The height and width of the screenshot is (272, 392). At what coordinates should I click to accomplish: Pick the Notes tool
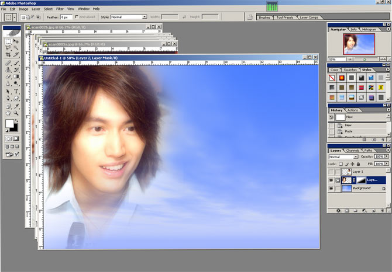point(8,106)
